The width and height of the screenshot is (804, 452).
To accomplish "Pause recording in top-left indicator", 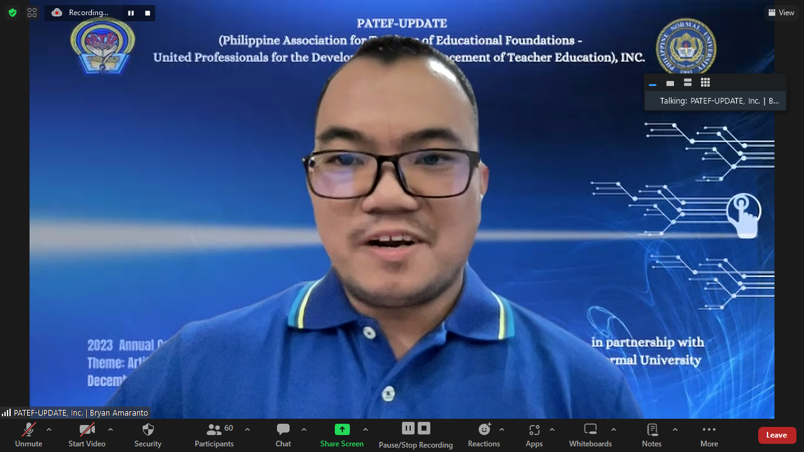I will (x=131, y=13).
